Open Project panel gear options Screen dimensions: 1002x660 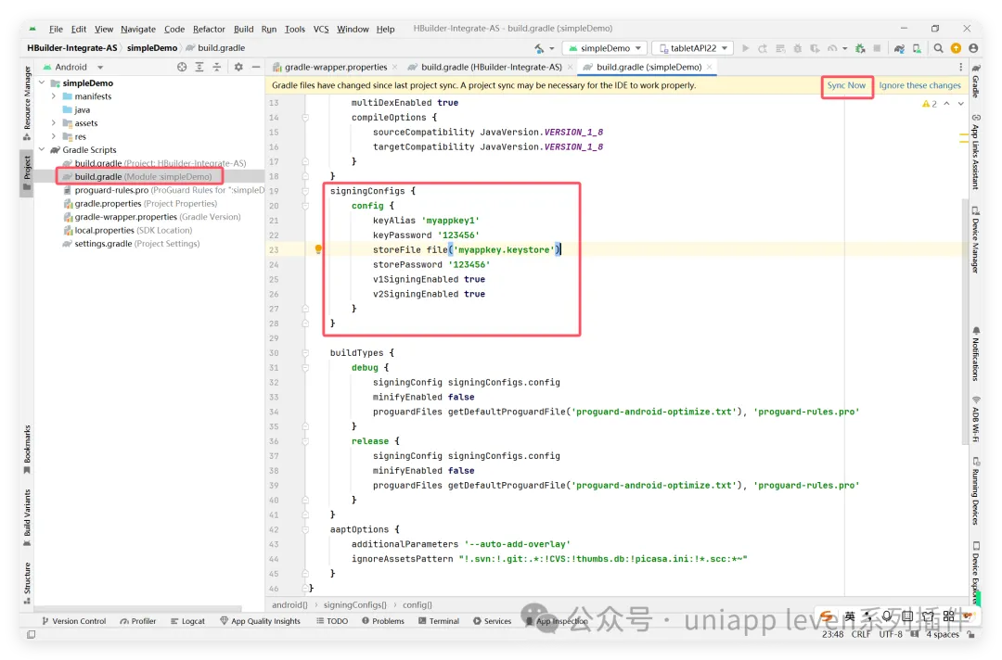(x=238, y=67)
